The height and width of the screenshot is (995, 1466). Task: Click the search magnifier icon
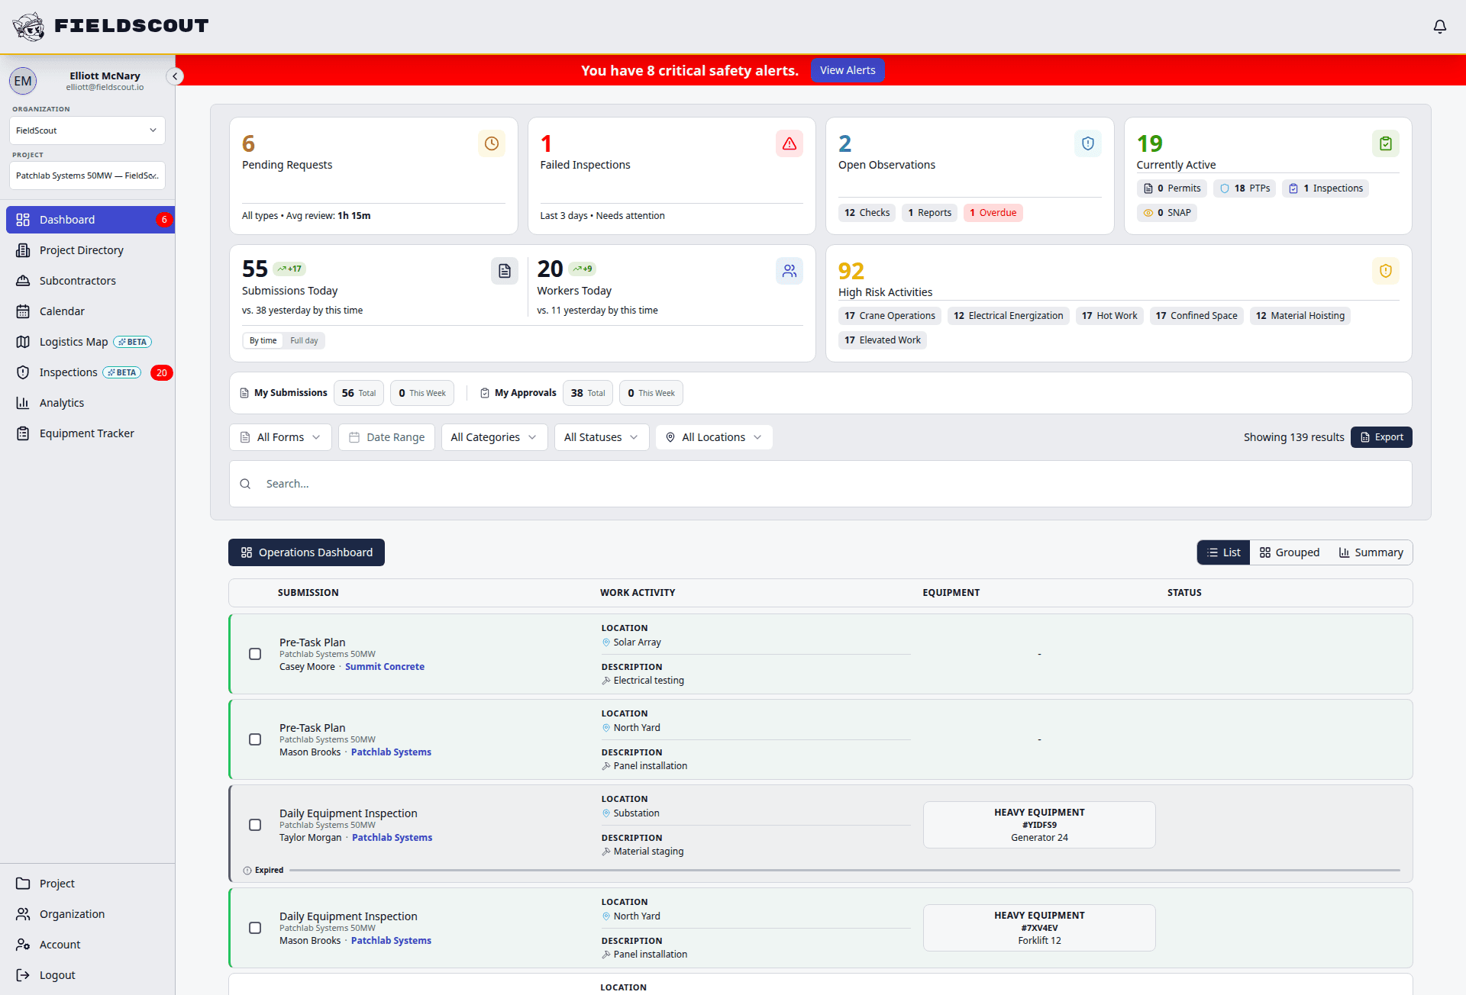(245, 484)
